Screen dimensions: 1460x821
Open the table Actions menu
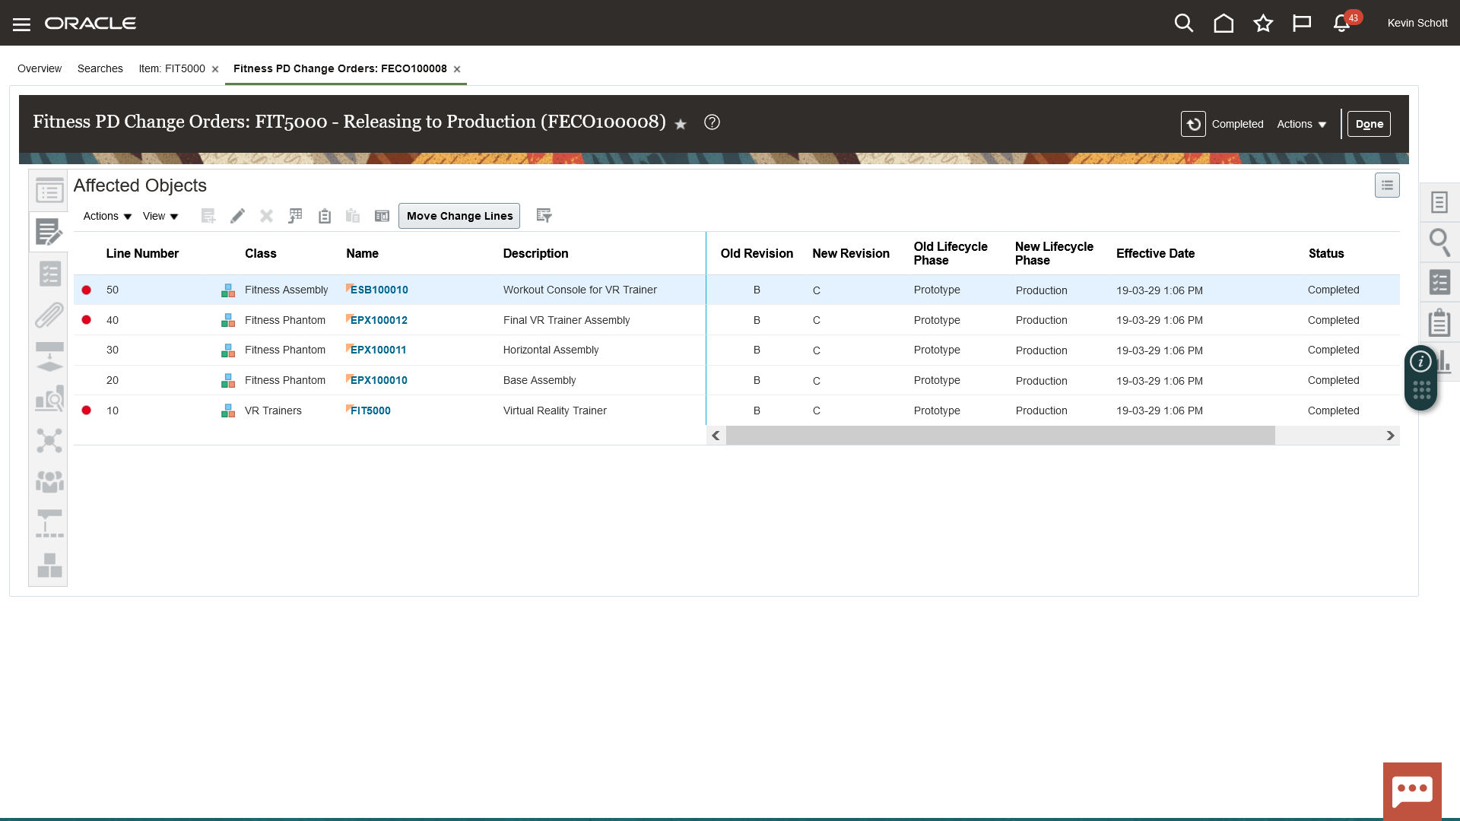coord(107,217)
